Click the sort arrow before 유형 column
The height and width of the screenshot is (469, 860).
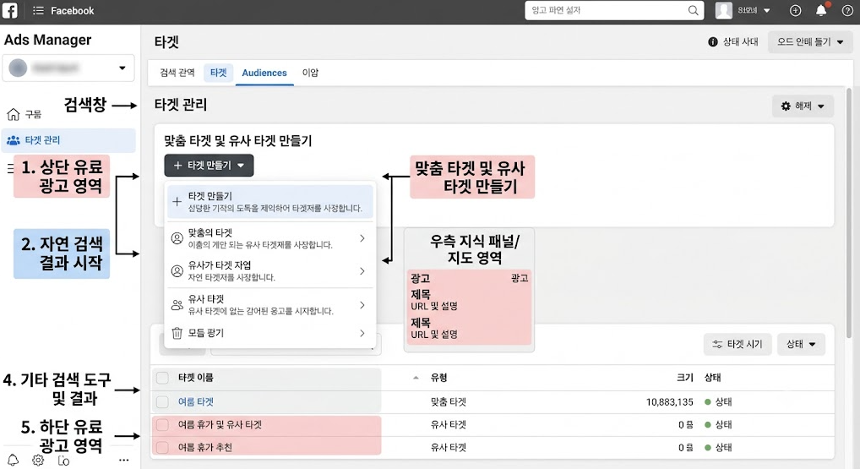pyautogui.click(x=416, y=378)
